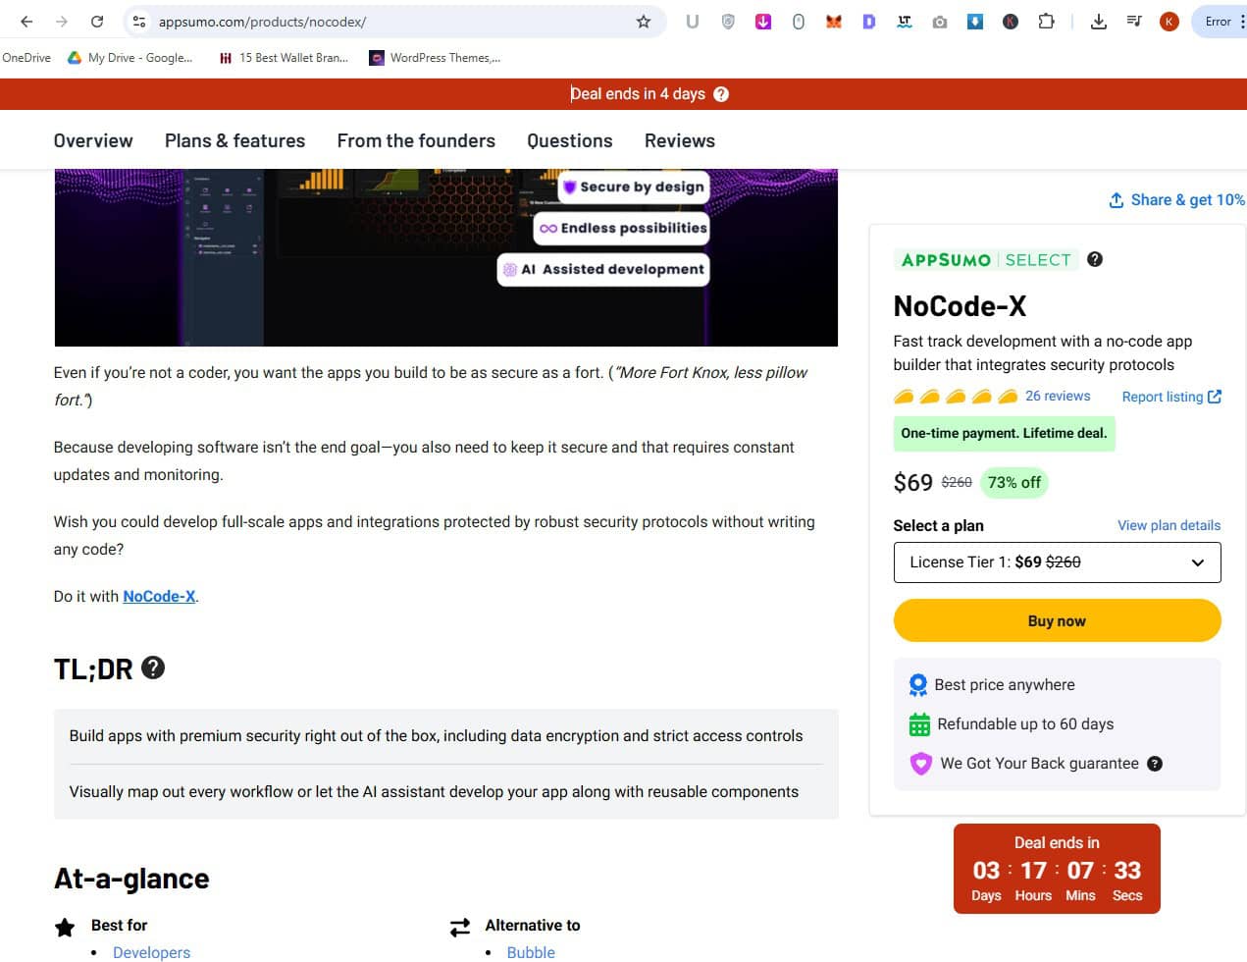The width and height of the screenshot is (1247, 962).
Task: Open the LanguageTool extension
Action: 904,21
